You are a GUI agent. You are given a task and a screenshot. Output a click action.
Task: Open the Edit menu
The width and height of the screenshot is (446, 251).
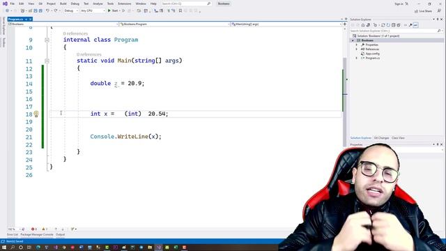[x=22, y=3]
